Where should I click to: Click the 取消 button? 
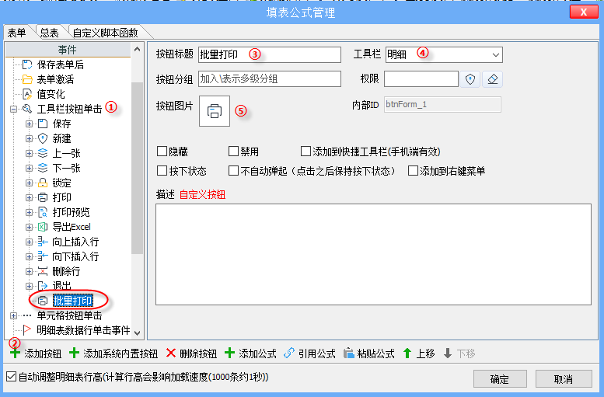pos(564,379)
